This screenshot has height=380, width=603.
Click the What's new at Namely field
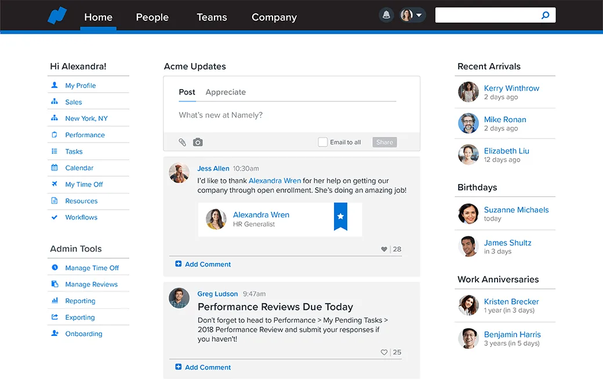(291, 115)
